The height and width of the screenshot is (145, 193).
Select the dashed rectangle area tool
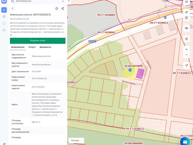coord(4,23)
